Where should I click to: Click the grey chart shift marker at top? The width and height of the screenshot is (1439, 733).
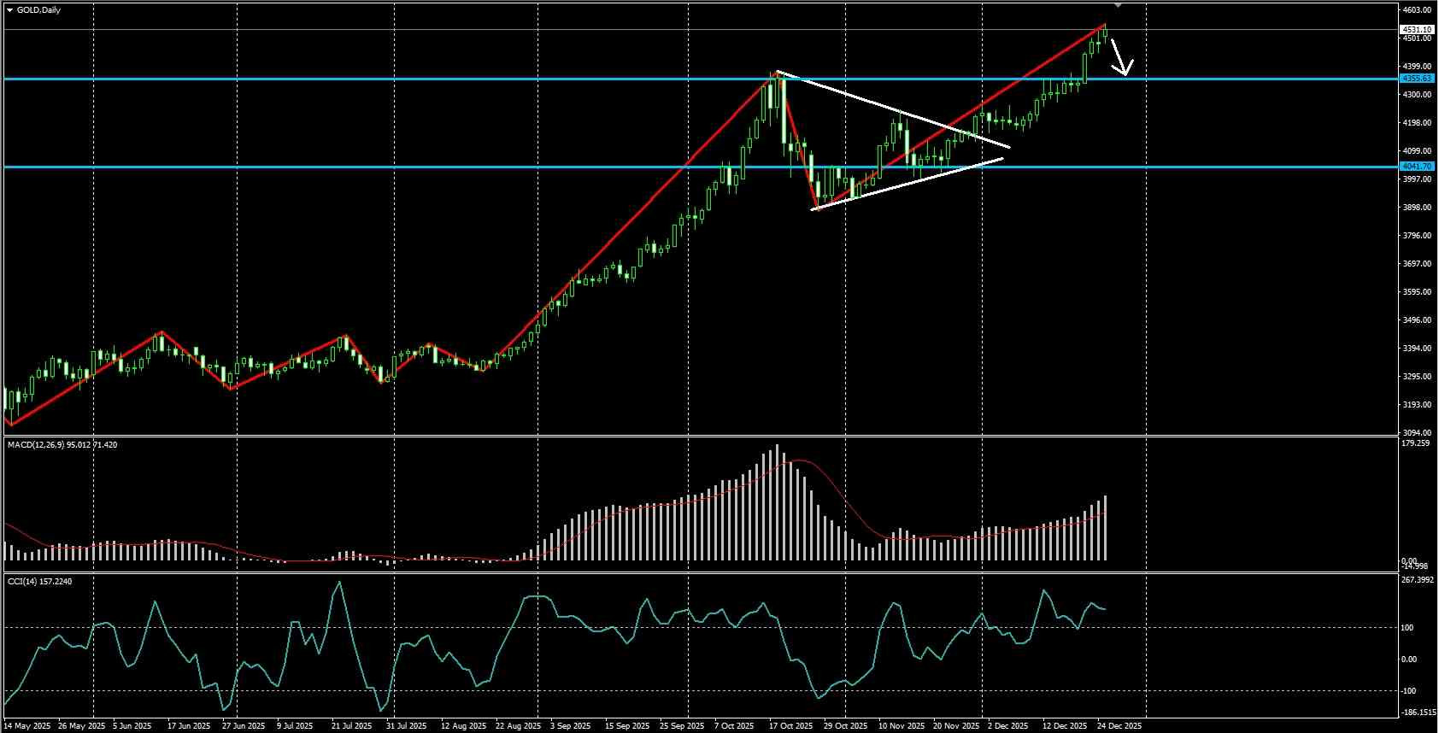pyautogui.click(x=1119, y=6)
